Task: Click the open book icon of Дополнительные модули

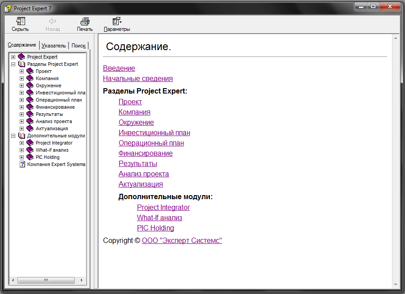Action: tap(21, 136)
